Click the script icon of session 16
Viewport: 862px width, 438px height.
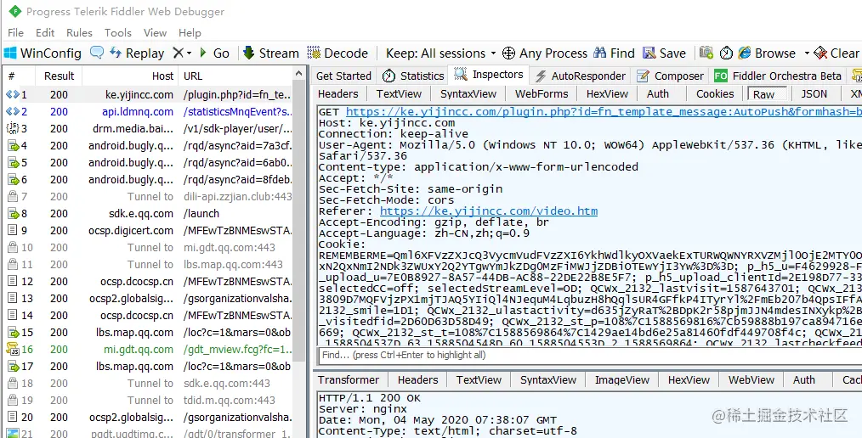click(x=12, y=349)
